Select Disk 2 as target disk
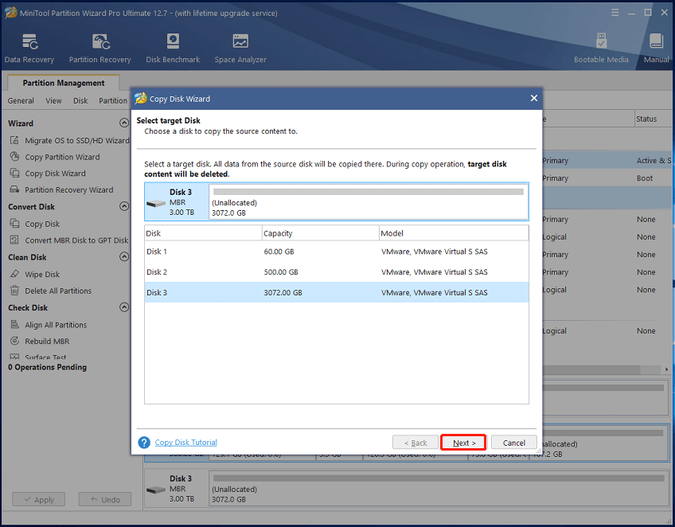 tap(337, 272)
